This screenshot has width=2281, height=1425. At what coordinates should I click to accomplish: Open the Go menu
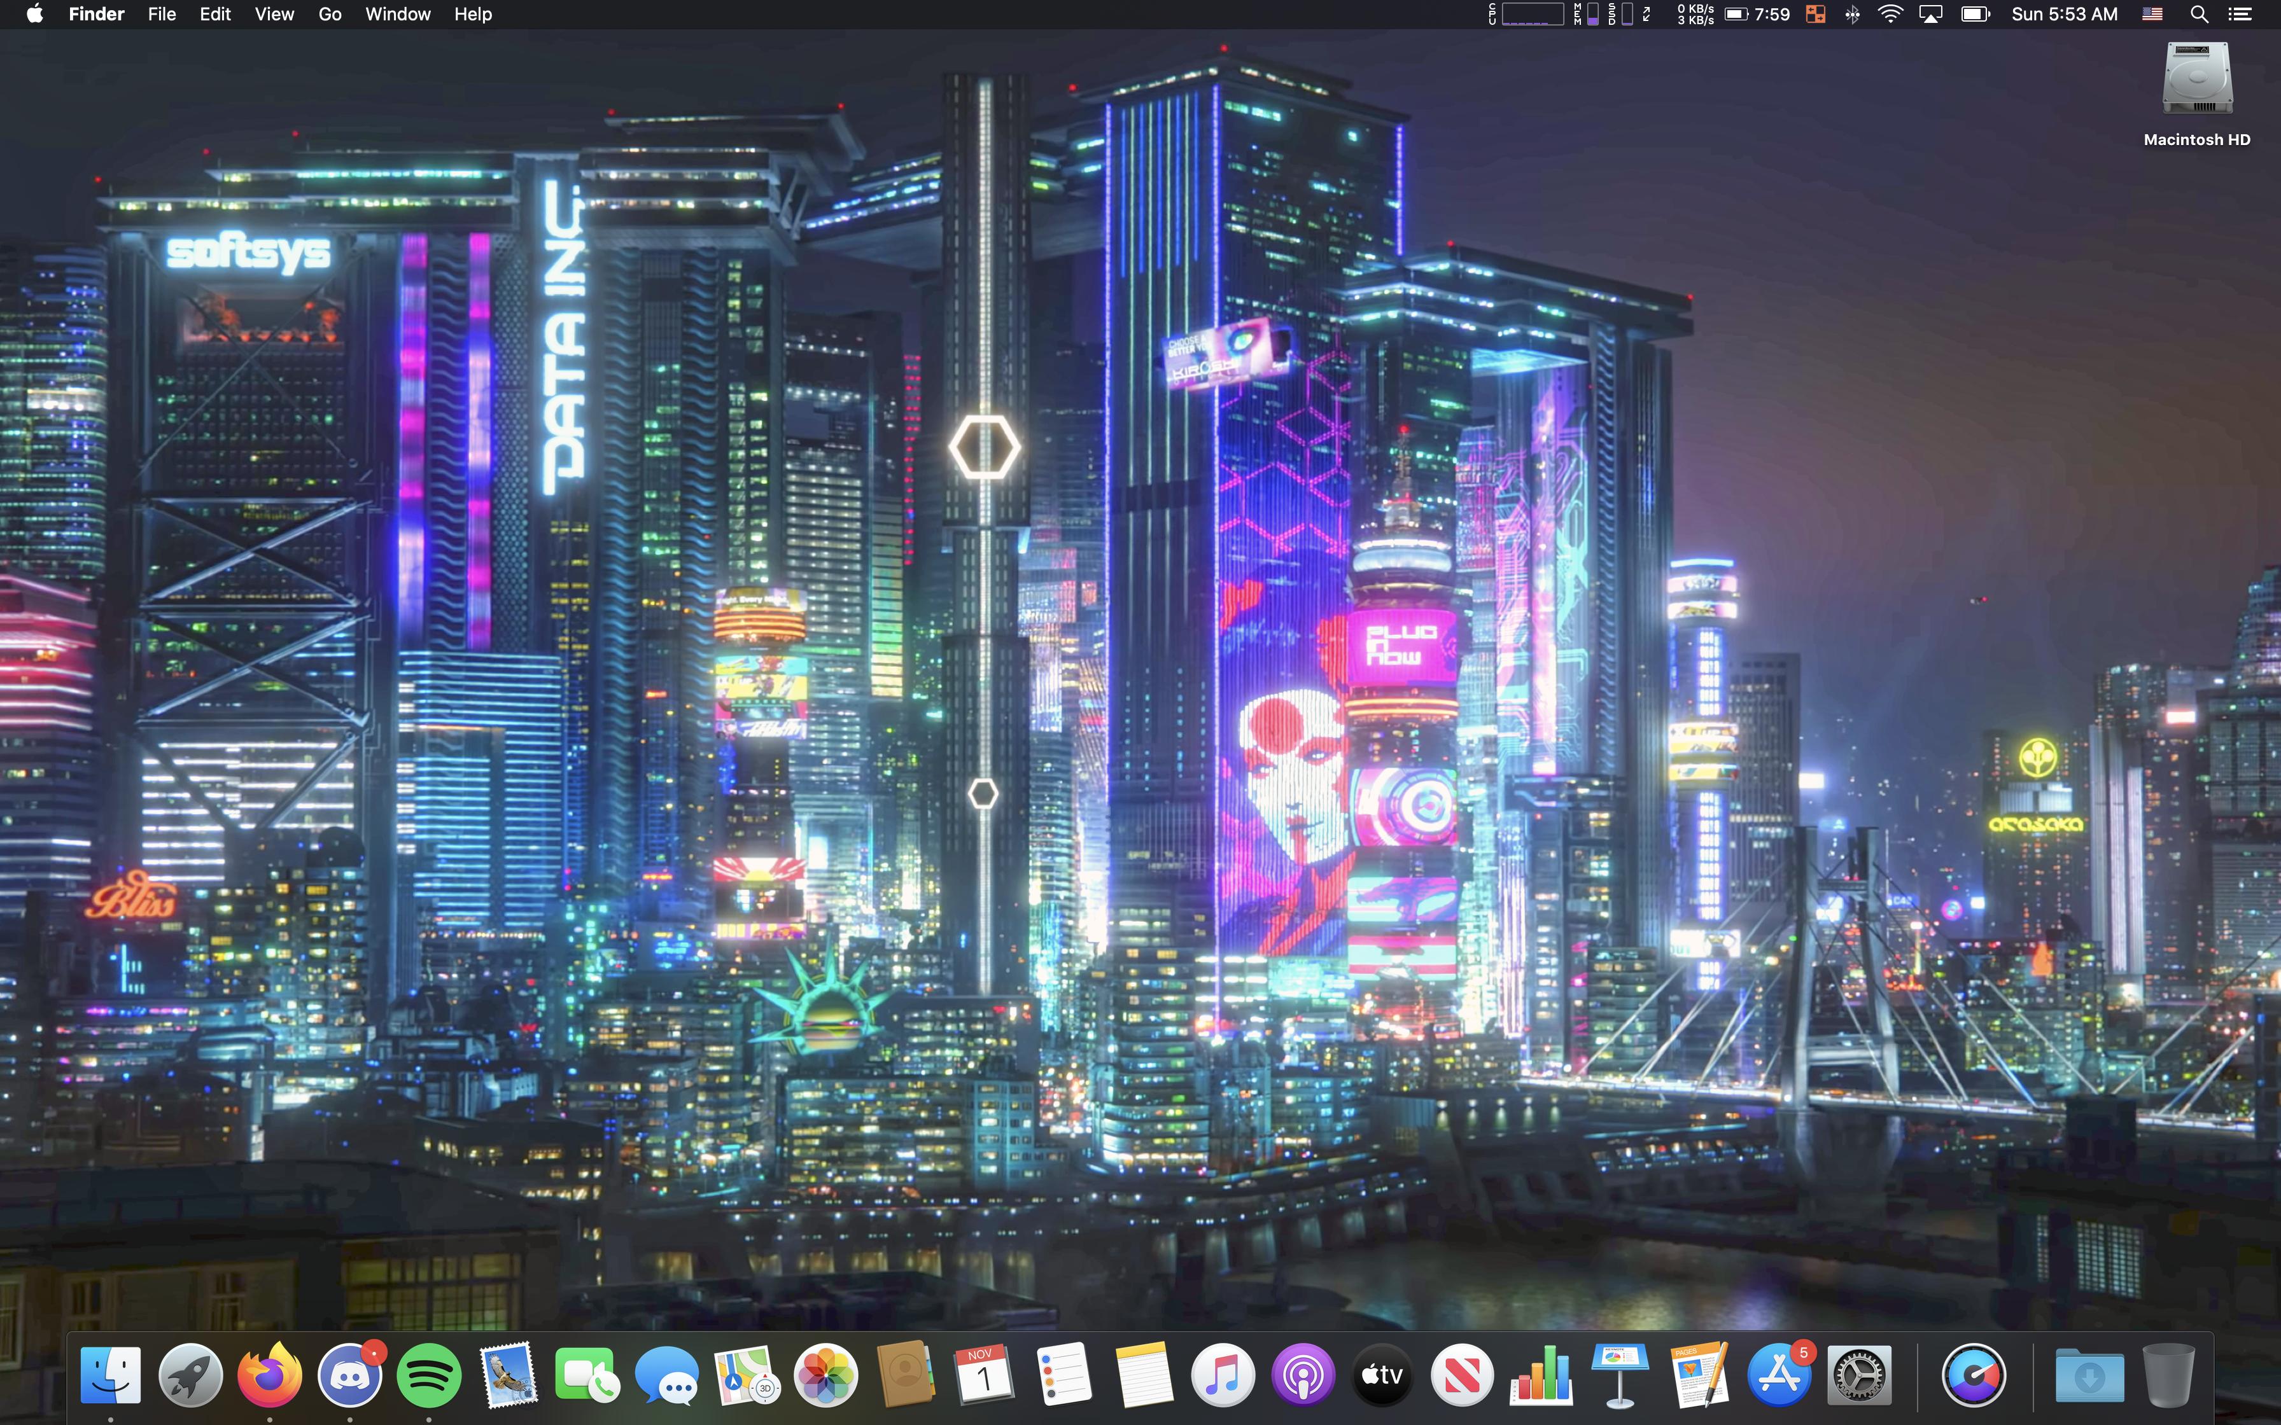point(330,14)
